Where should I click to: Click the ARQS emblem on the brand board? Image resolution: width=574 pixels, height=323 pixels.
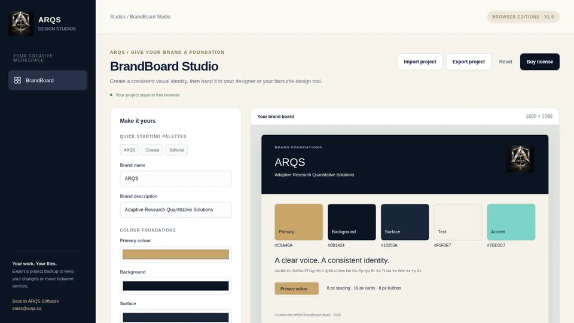[x=520, y=159]
